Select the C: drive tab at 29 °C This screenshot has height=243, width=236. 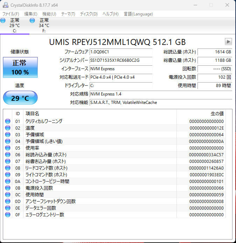(14, 25)
